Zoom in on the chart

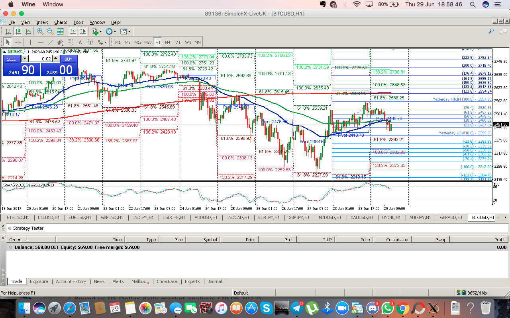(40, 31)
